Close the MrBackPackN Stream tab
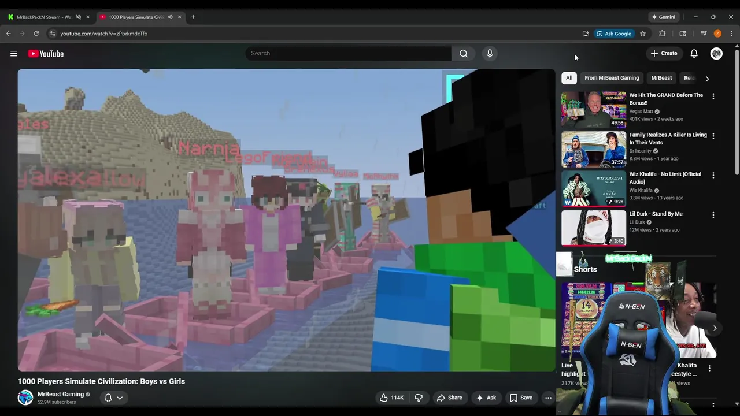The height and width of the screenshot is (416, 740). click(x=88, y=17)
